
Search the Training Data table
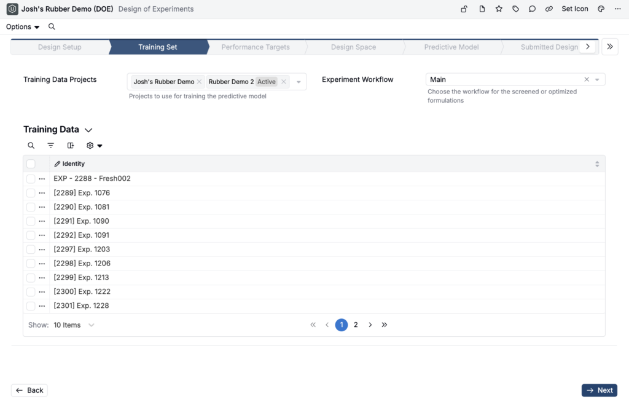[x=31, y=145]
